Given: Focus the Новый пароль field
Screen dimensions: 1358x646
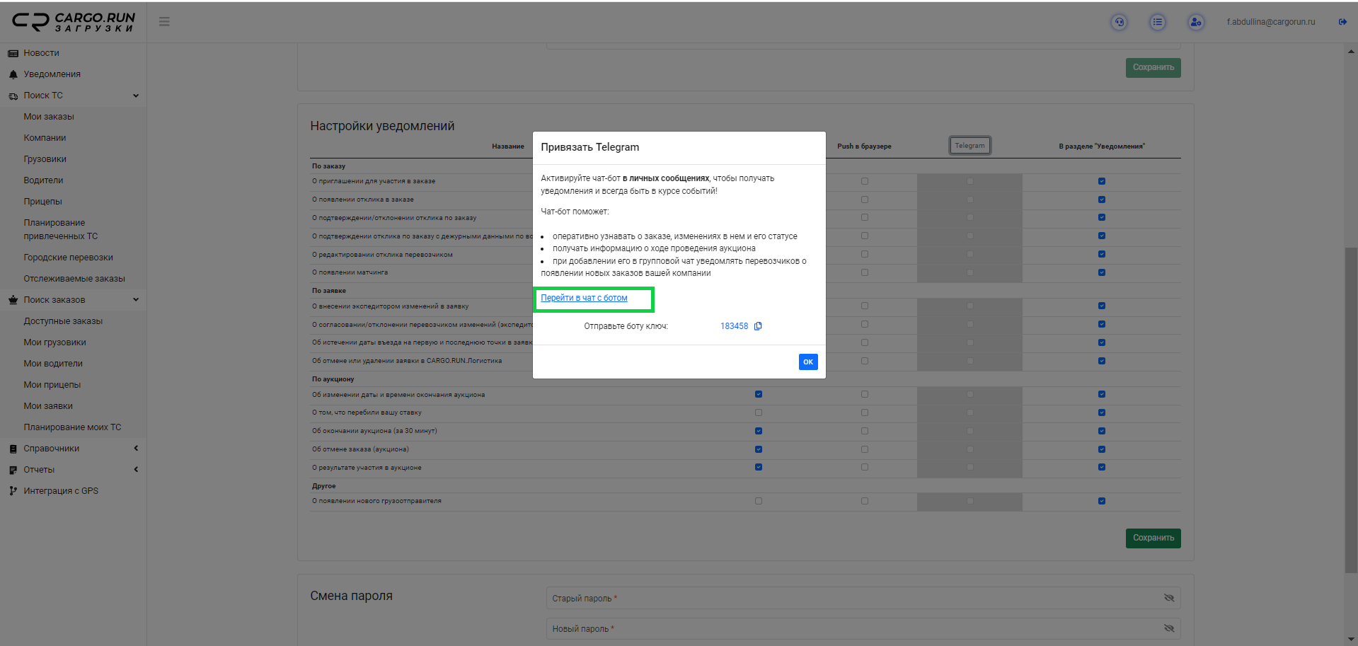Looking at the screenshot, I should pos(863,628).
